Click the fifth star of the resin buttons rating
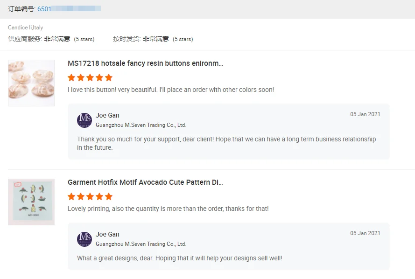This screenshot has width=415, height=279. point(109,77)
